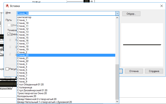
Task: Click the Отмена button
Action: [134, 71]
